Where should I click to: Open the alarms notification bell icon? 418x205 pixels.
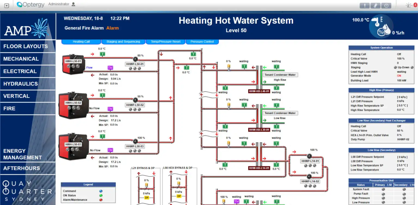click(409, 5)
